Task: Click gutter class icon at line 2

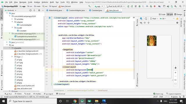Action: coord(50,18)
